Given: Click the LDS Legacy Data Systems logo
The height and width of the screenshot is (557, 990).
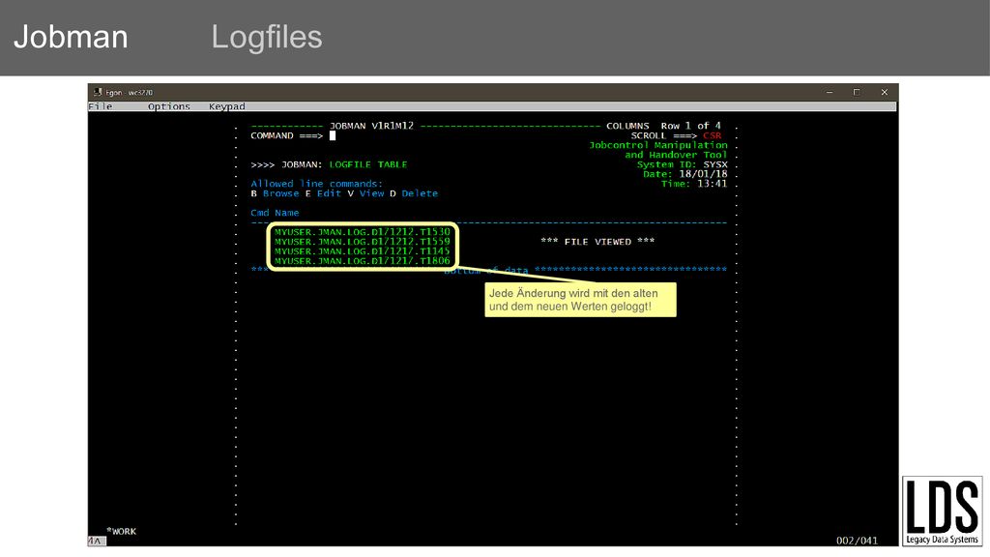Looking at the screenshot, I should coord(942,511).
